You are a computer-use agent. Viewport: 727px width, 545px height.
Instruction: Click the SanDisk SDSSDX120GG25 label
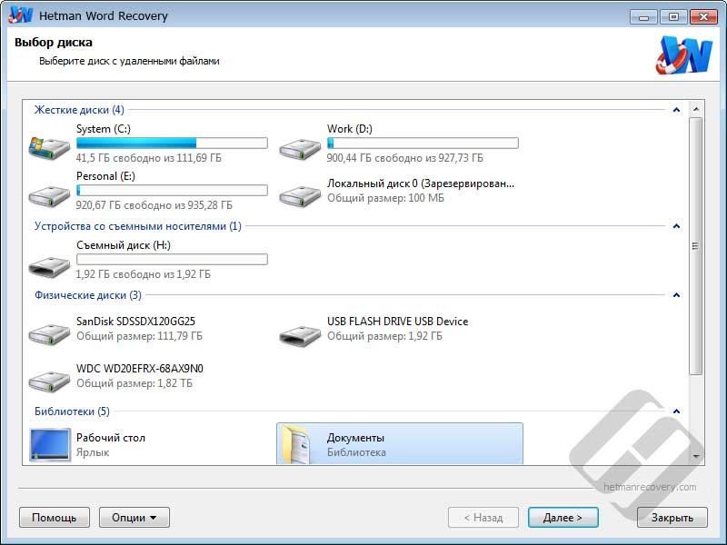135,322
